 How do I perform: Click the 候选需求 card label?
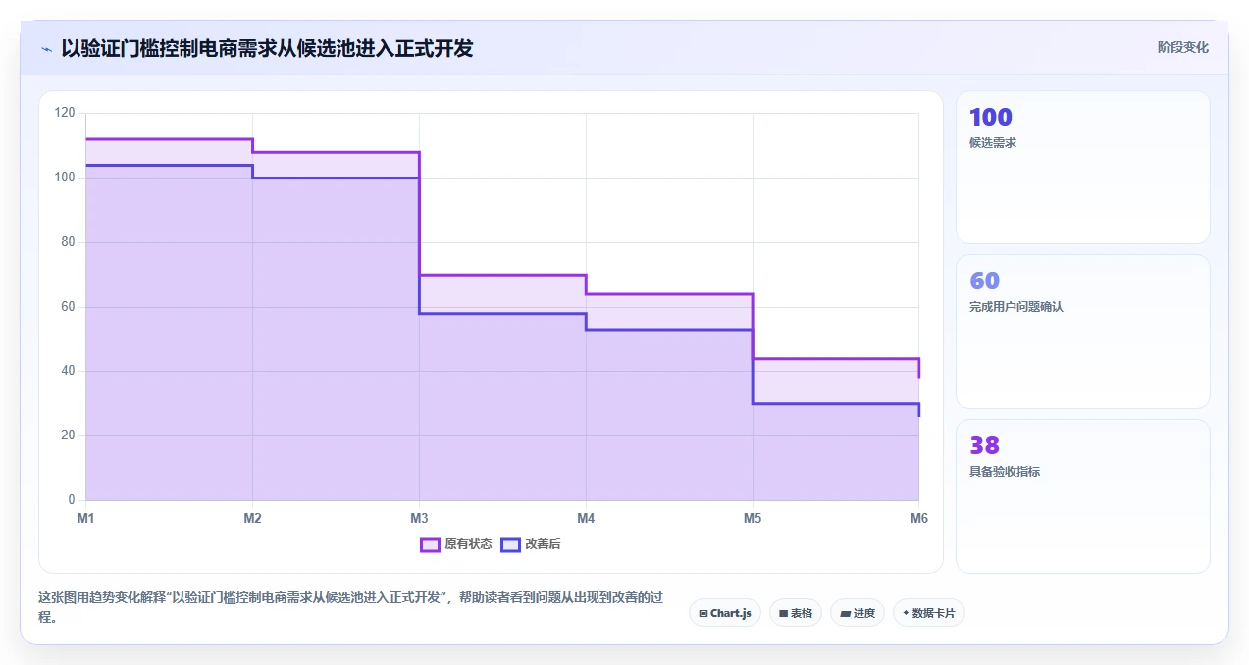(993, 143)
